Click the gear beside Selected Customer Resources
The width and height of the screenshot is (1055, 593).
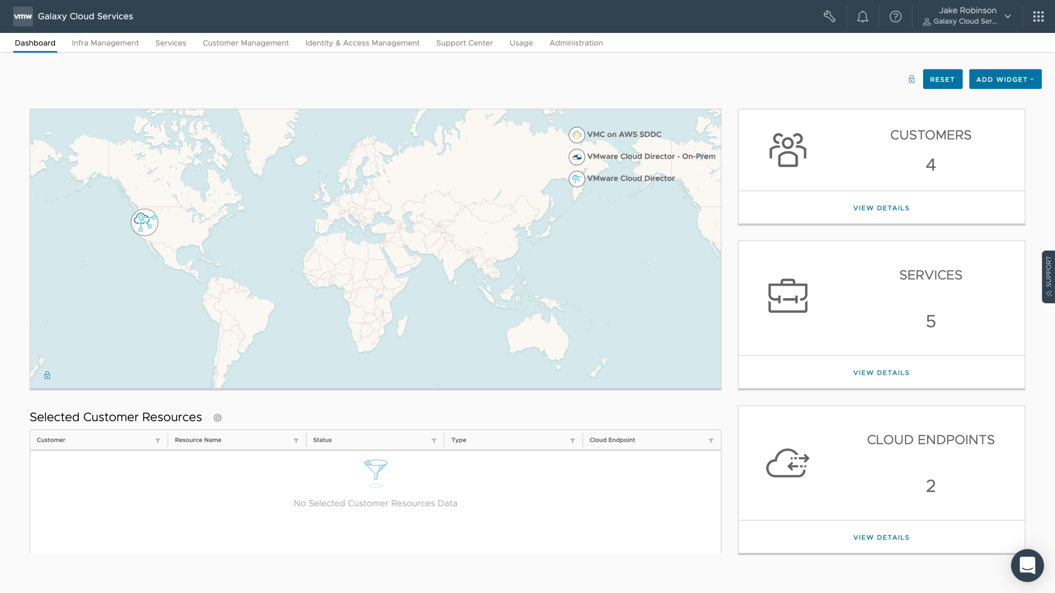coord(217,418)
